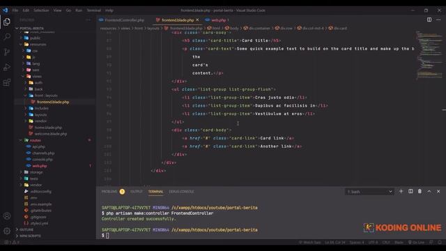Viewport: 446px width, 251px height.
Task: Kill the terminal with trash icon
Action: click(420, 191)
